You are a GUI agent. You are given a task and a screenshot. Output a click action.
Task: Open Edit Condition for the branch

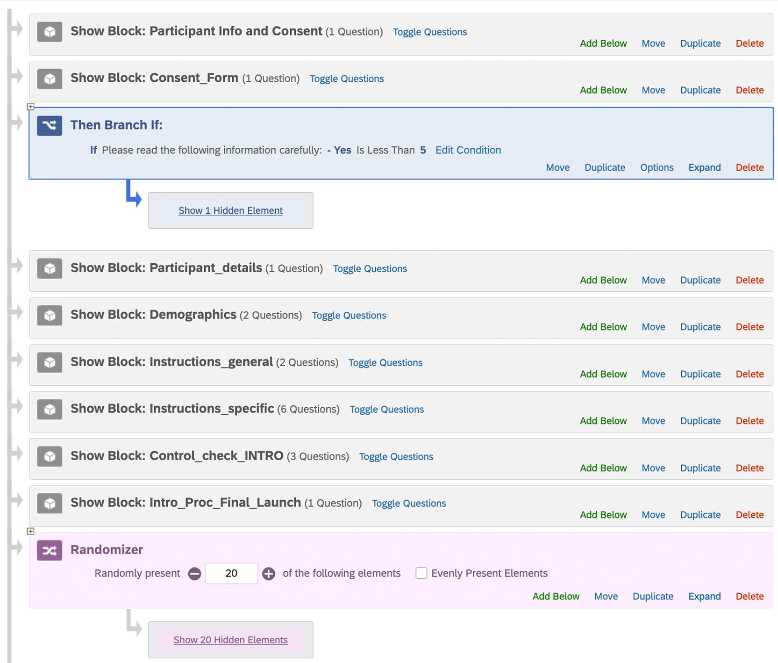(x=468, y=150)
